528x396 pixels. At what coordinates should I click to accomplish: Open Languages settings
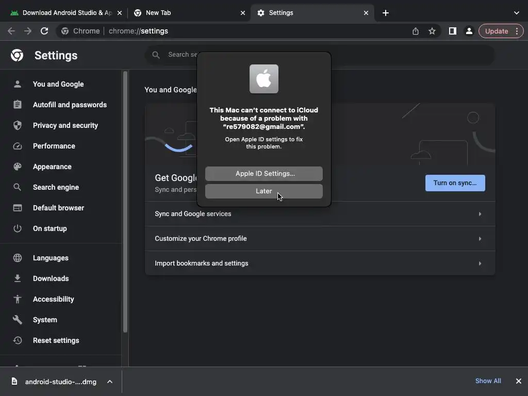click(51, 258)
